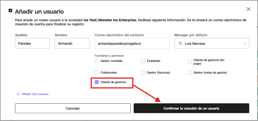
Task: Click the Luis Narvaez avatar icon
Action: (180, 43)
